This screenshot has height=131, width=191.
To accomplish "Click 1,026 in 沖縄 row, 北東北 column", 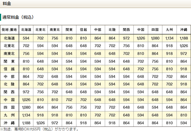I will (40, 123).
